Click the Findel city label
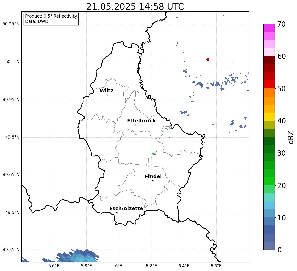The height and width of the screenshot is (271, 297). (x=153, y=176)
